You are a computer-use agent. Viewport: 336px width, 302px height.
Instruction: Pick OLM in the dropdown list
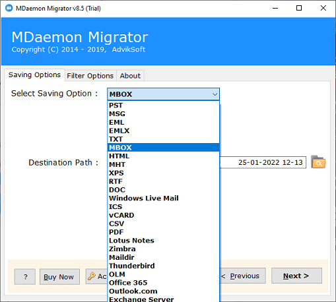(x=163, y=274)
